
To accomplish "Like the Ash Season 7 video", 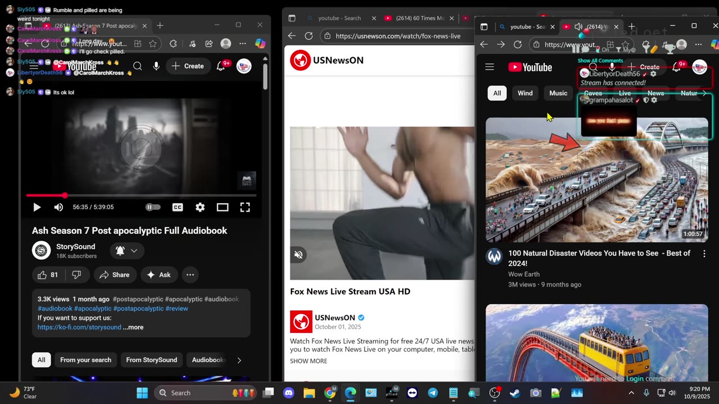I will [x=48, y=275].
